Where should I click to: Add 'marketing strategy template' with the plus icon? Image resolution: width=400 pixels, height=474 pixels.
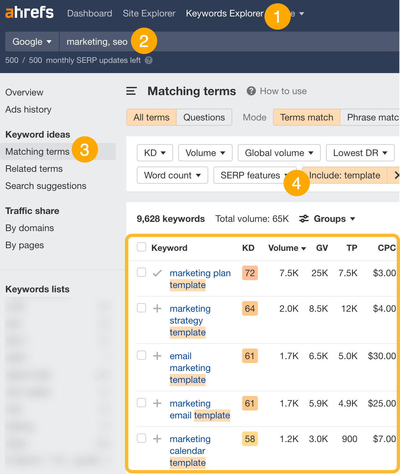(158, 308)
